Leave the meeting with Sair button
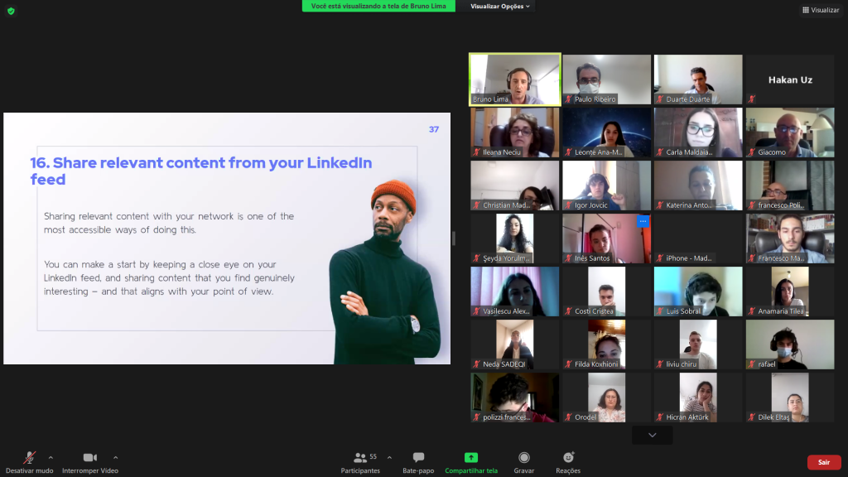 pyautogui.click(x=823, y=462)
